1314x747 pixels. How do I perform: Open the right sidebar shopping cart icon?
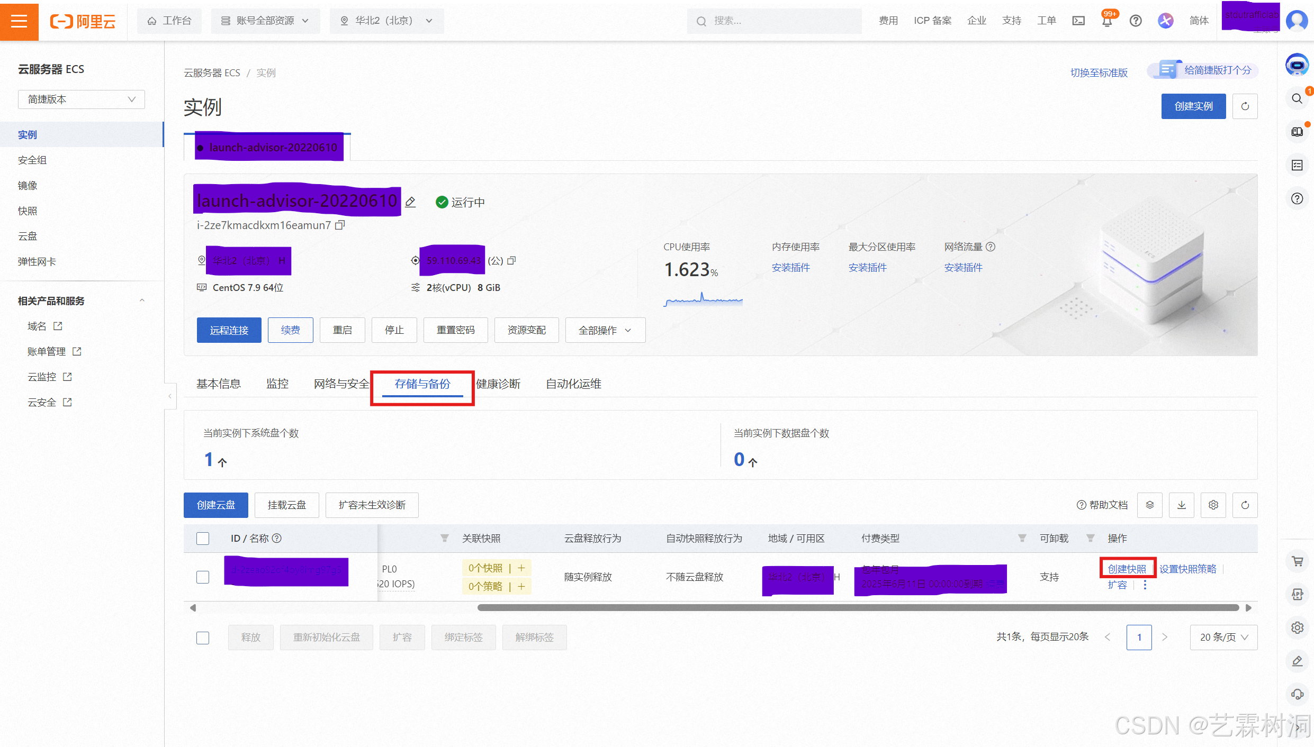coord(1297,561)
